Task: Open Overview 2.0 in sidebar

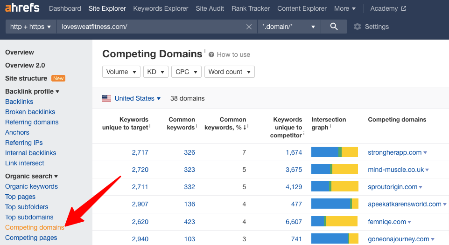Action: tap(25, 66)
